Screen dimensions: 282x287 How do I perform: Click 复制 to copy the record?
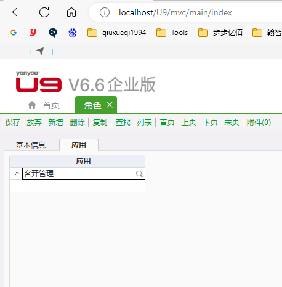(100, 123)
